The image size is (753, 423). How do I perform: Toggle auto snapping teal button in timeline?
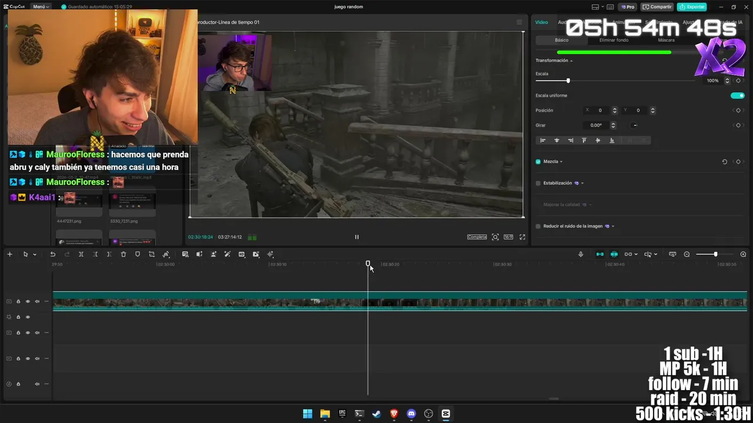(614, 254)
